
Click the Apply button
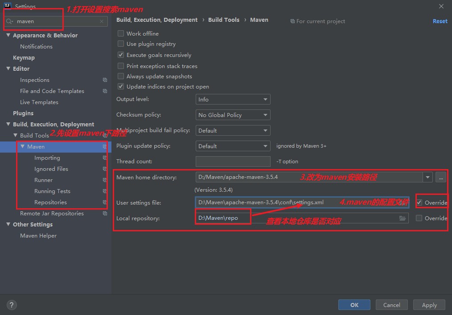[429, 305]
